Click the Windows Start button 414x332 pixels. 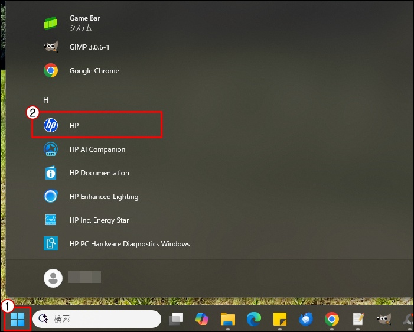[x=17, y=320]
